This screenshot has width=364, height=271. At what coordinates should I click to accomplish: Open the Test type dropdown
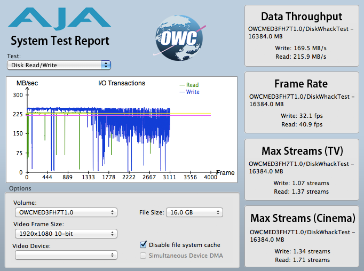click(59, 65)
